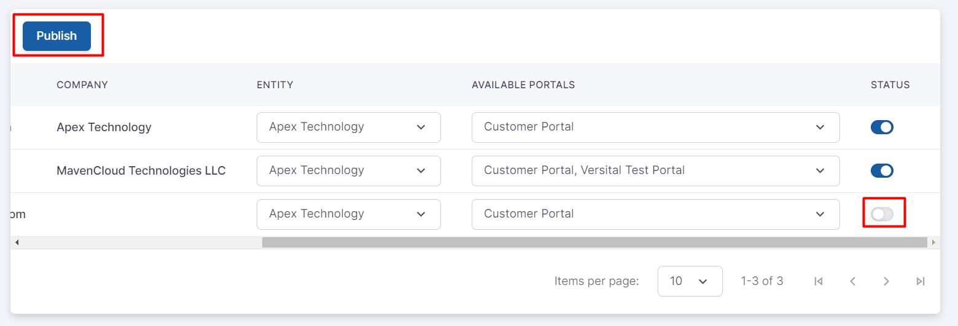The width and height of the screenshot is (958, 326).
Task: Go to the previous page arrow
Action: 852,281
